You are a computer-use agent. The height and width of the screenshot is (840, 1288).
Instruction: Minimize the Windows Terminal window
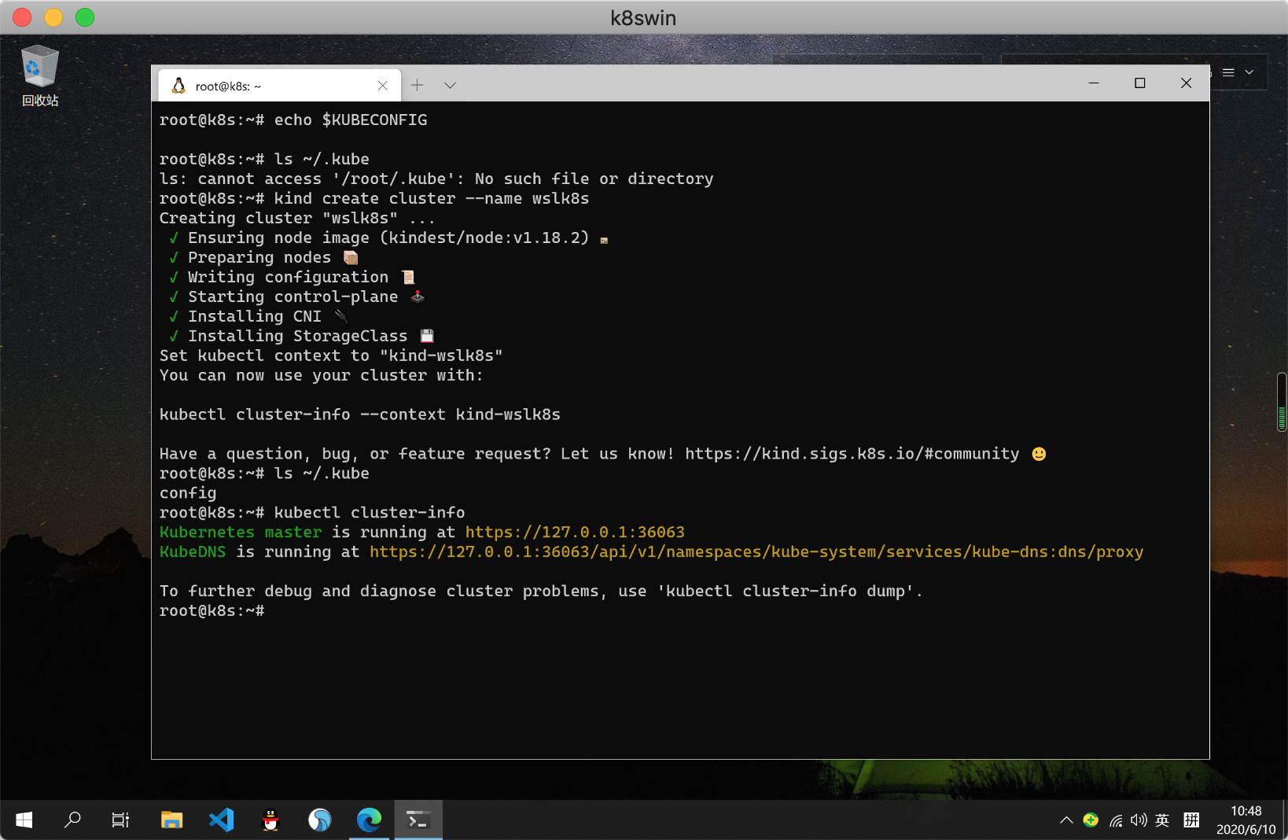[1094, 83]
